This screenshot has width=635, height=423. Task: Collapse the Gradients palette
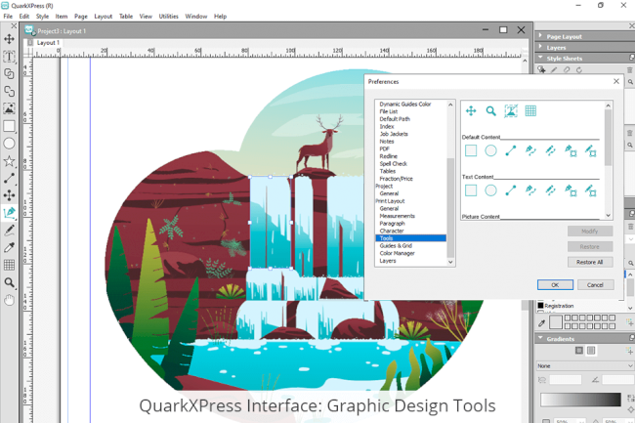click(540, 338)
